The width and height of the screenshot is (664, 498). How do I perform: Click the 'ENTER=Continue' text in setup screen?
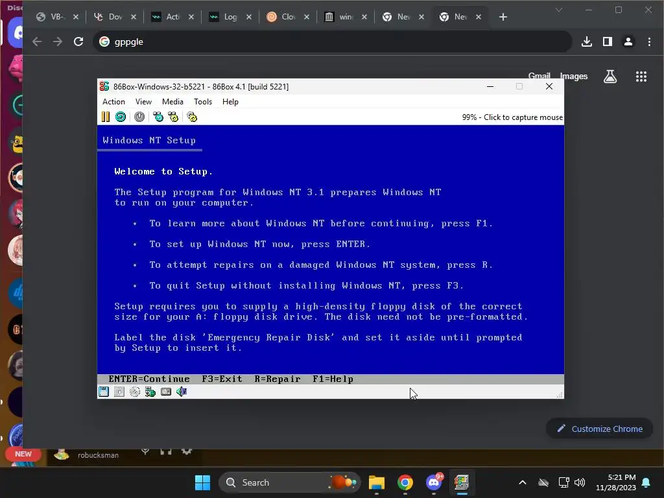click(149, 379)
